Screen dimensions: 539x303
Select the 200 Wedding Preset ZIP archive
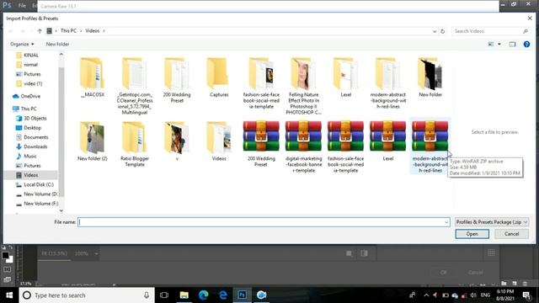261,144
